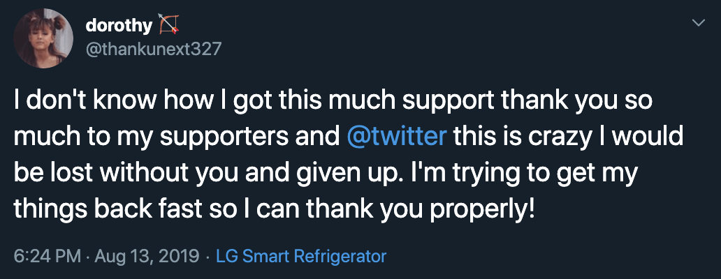Image resolution: width=721 pixels, height=279 pixels.
Task: Click the dot separator before source label
Action: [x=208, y=257]
